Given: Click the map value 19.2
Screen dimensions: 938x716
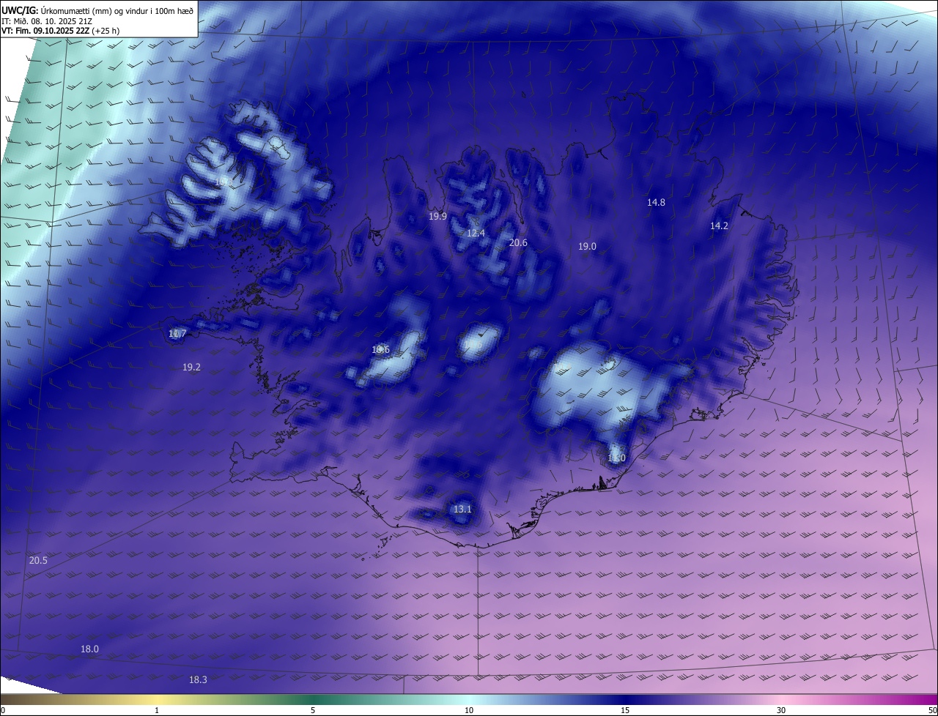Looking at the screenshot, I should point(191,367).
